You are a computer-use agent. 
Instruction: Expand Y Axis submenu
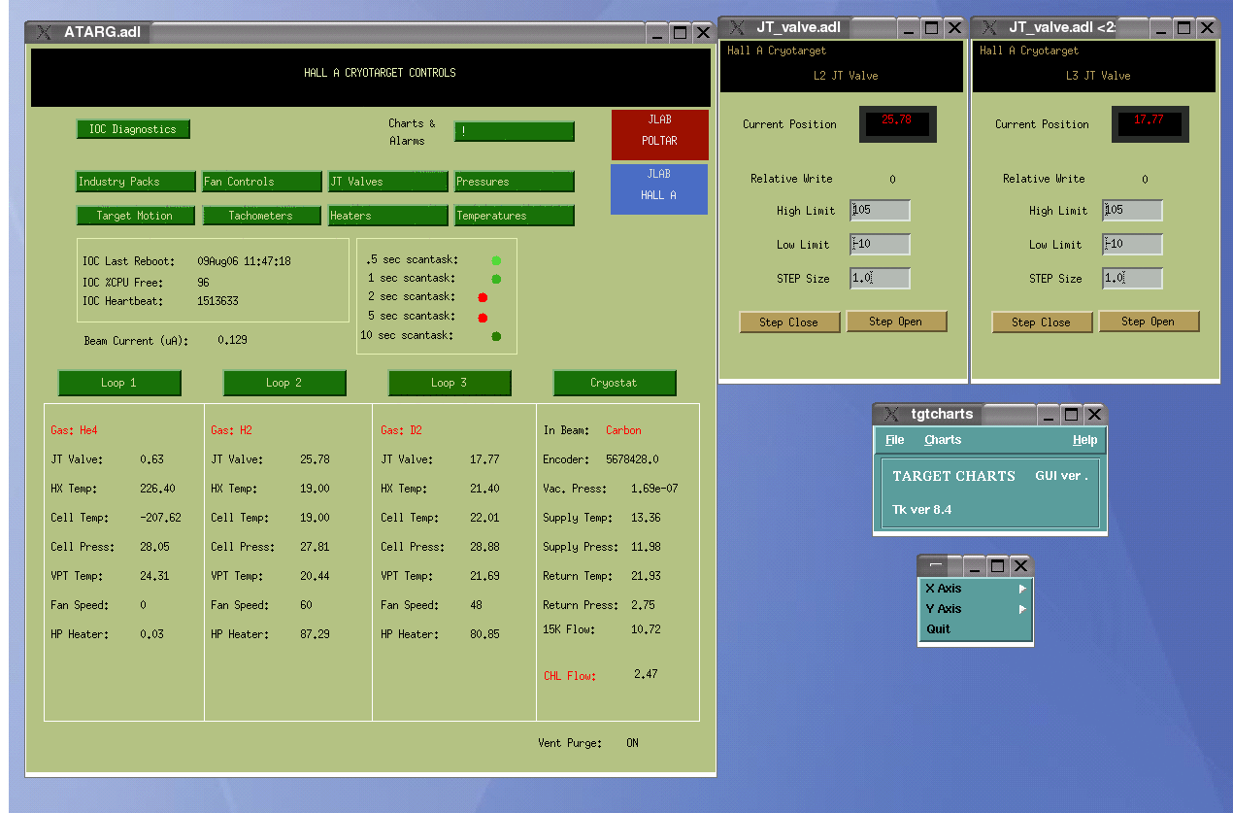coord(975,609)
